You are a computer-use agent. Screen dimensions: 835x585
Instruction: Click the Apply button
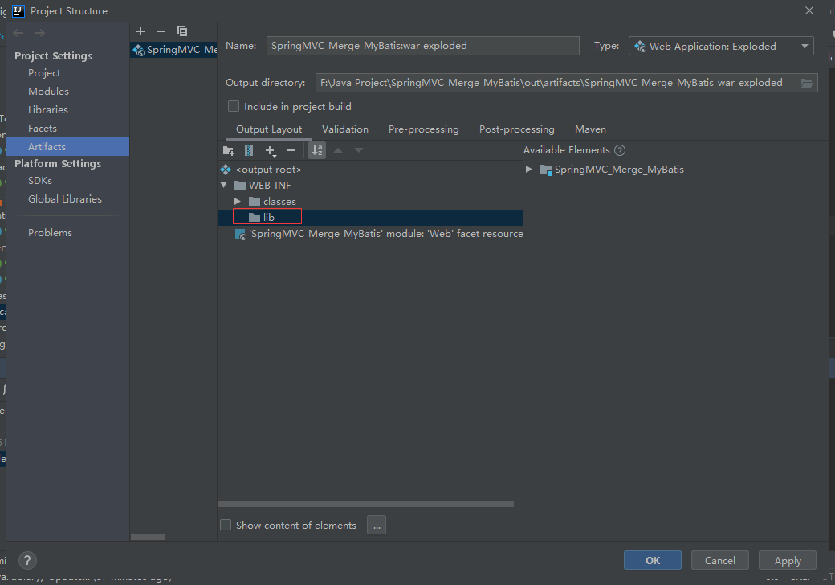coord(788,561)
